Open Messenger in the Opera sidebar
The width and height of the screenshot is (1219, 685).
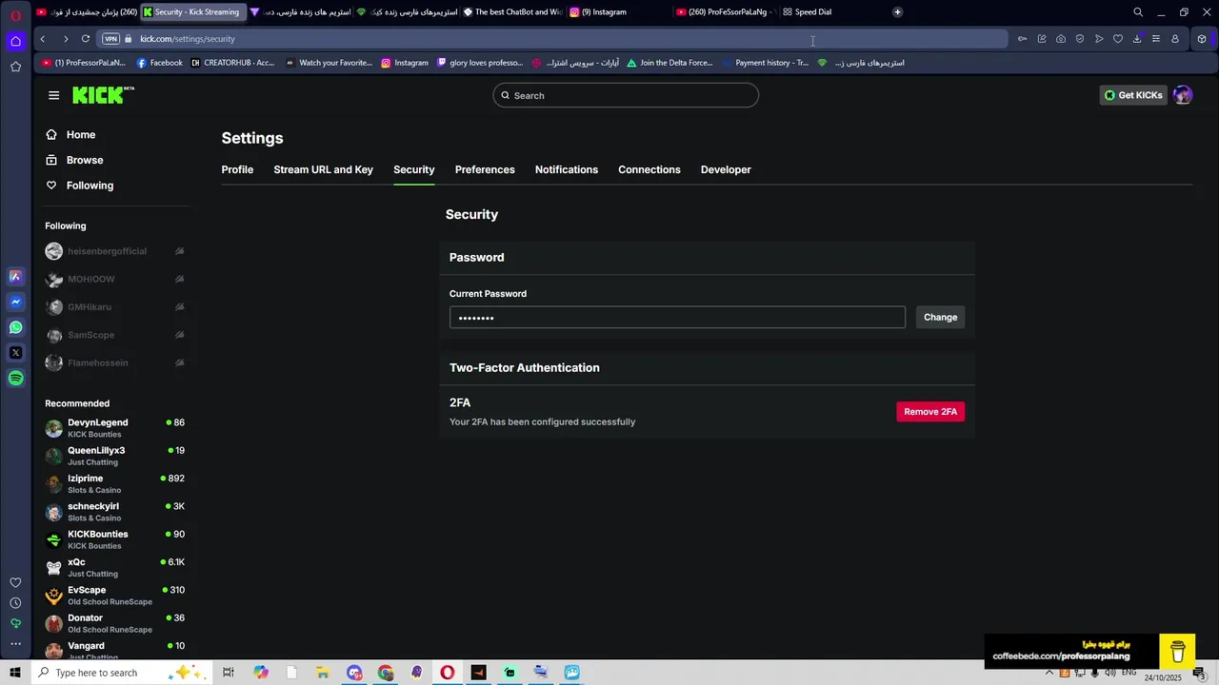(x=15, y=302)
